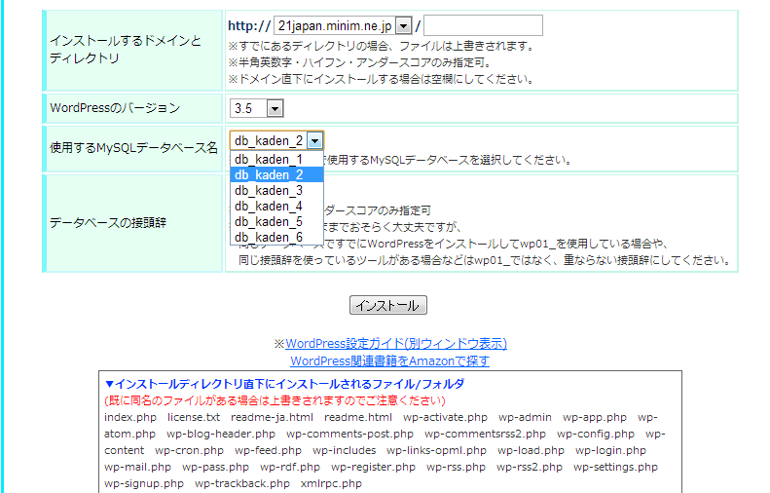This screenshot has width=770, height=493.
Task: Click the 使用するMySQLデータベース名 label
Action: click(133, 148)
